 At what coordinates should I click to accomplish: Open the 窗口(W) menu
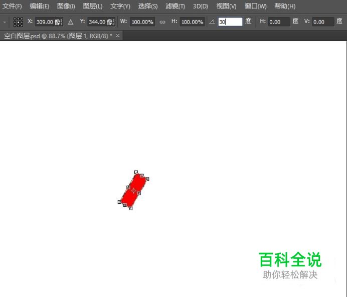point(256,6)
